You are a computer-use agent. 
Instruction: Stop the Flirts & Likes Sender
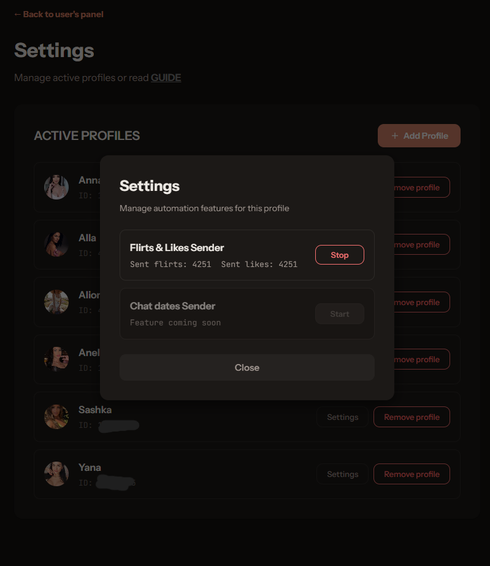click(339, 254)
